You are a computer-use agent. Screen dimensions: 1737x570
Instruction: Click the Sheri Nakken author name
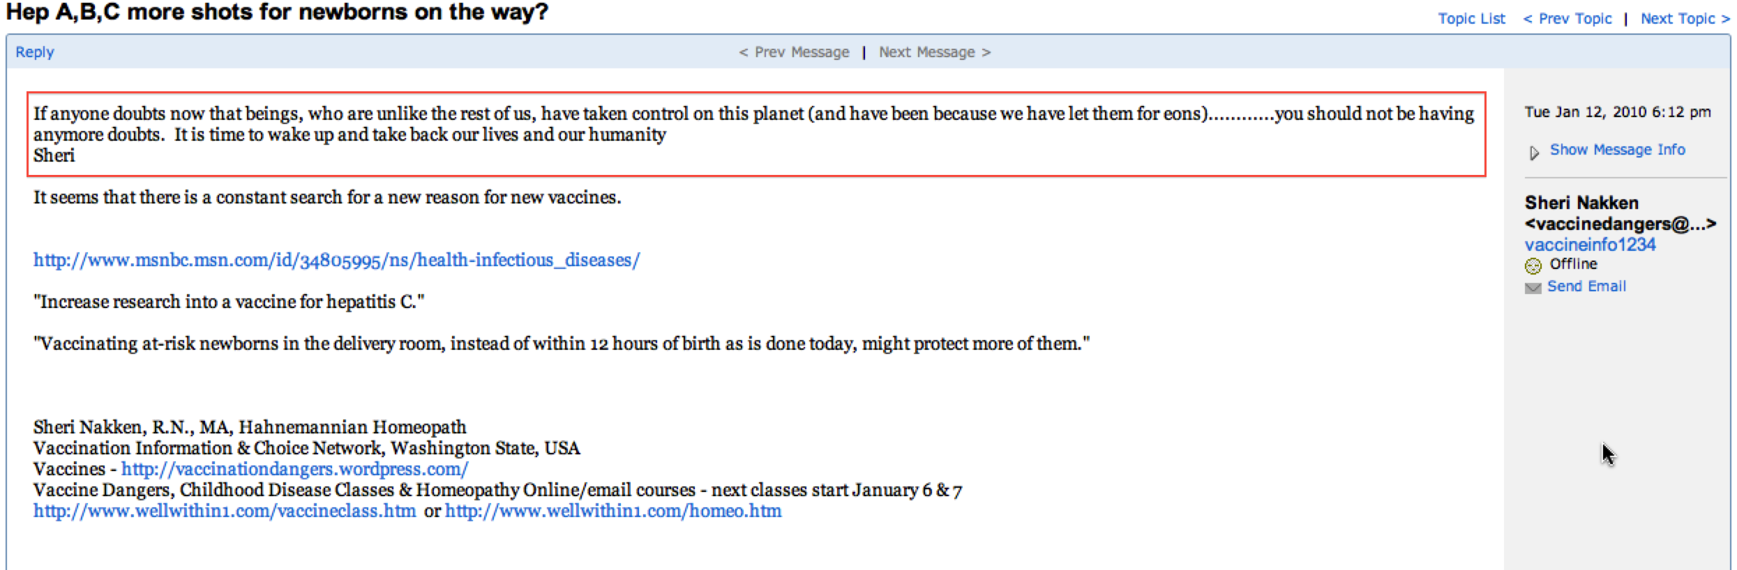pyautogui.click(x=1581, y=203)
